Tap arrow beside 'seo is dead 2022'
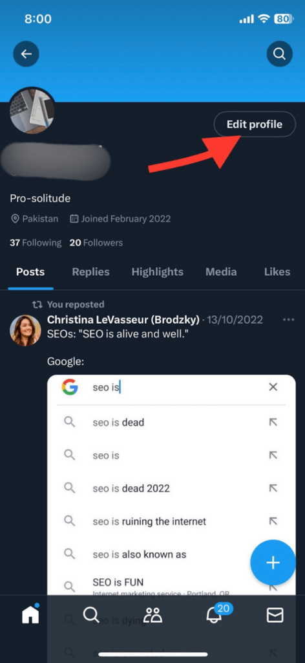This screenshot has width=305, height=663. 273,488
